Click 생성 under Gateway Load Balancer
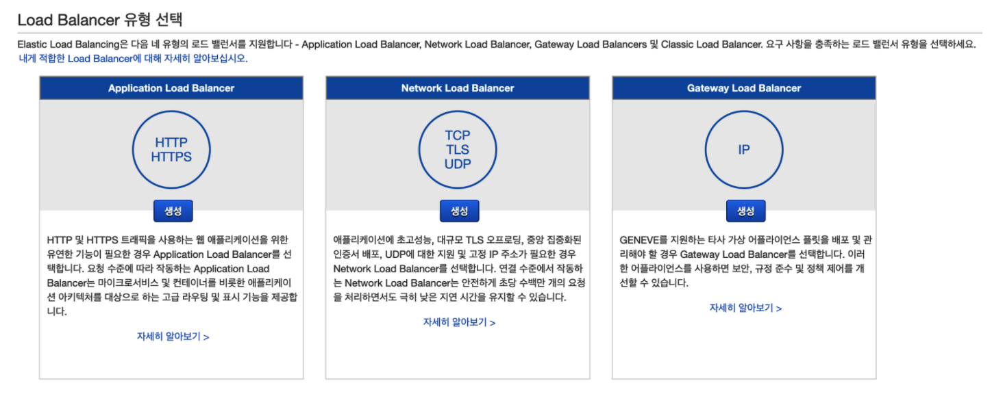Viewport: 992px width, 394px height. point(745,211)
